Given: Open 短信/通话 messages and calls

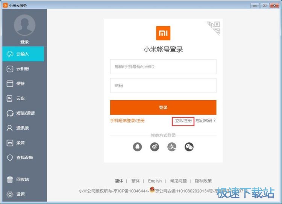Looking at the screenshot, I should tap(25, 113).
